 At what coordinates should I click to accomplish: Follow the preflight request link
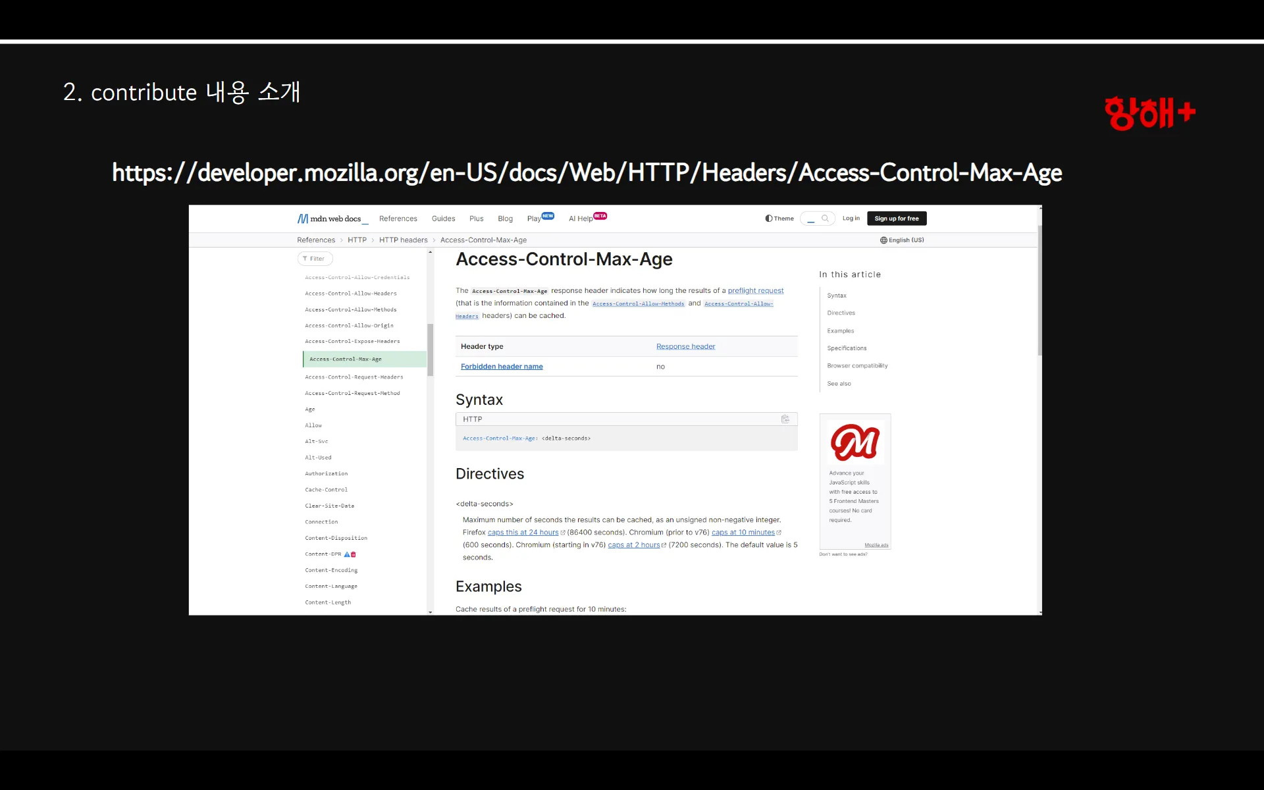[755, 290]
